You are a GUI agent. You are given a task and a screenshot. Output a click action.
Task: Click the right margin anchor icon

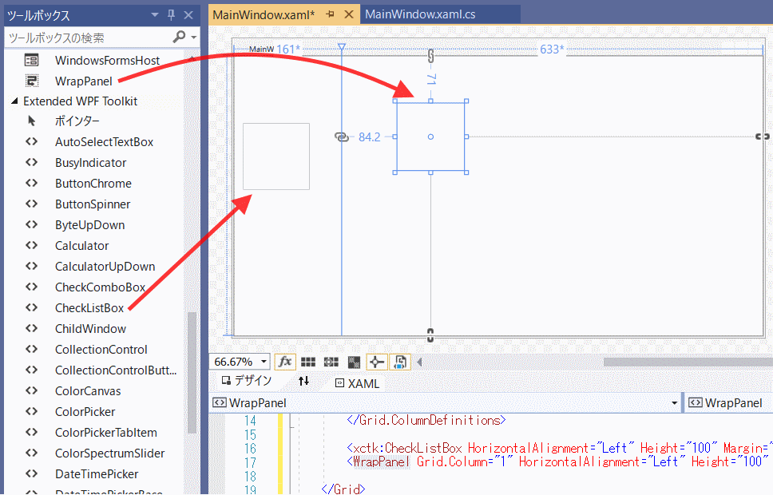pos(763,137)
